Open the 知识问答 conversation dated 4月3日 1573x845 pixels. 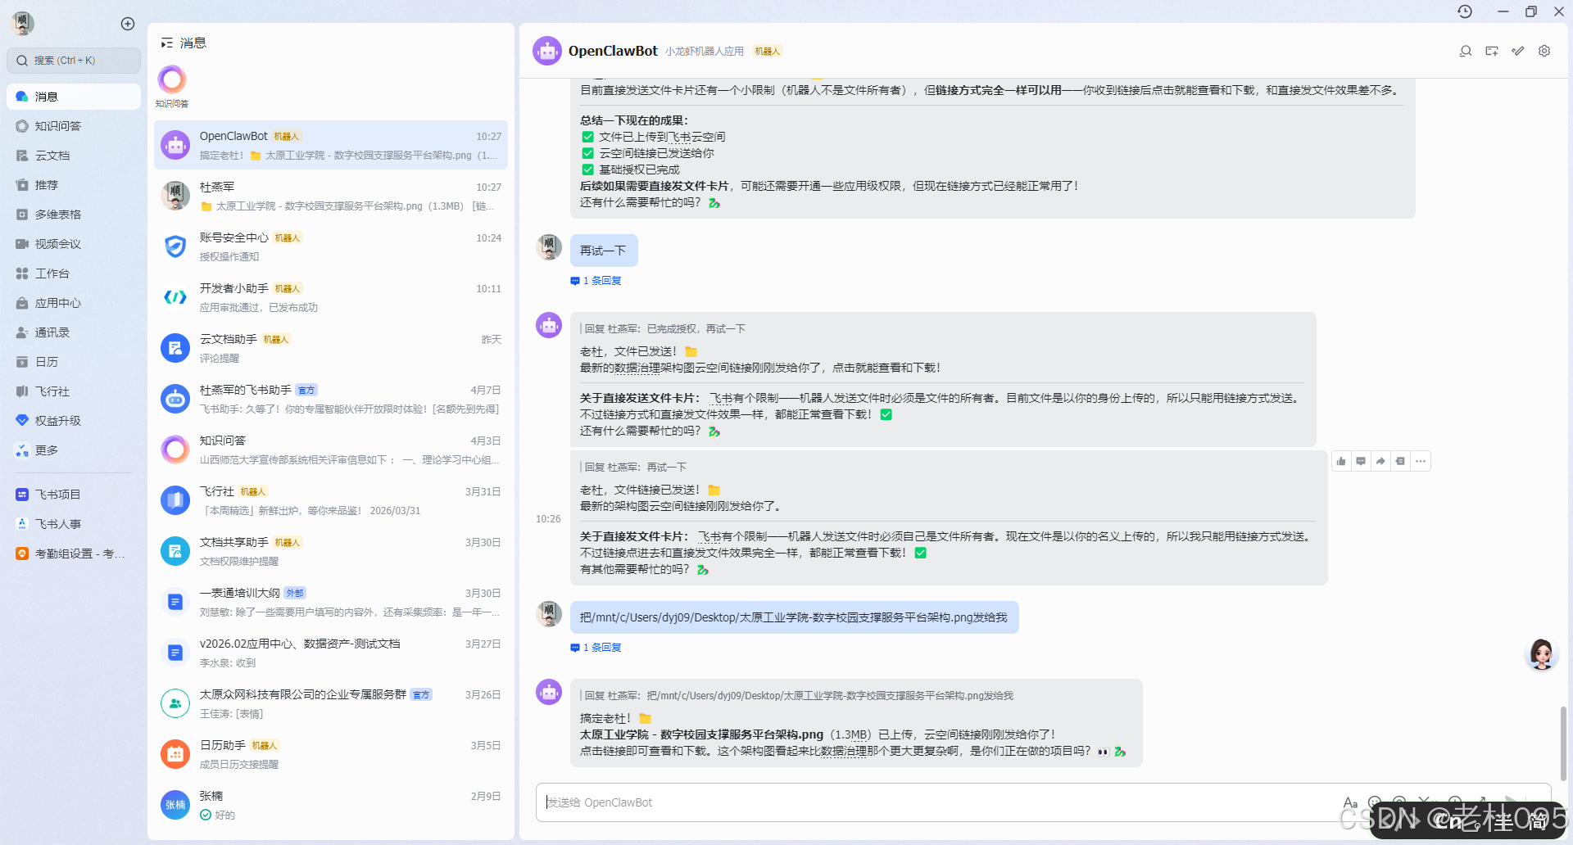pos(331,450)
